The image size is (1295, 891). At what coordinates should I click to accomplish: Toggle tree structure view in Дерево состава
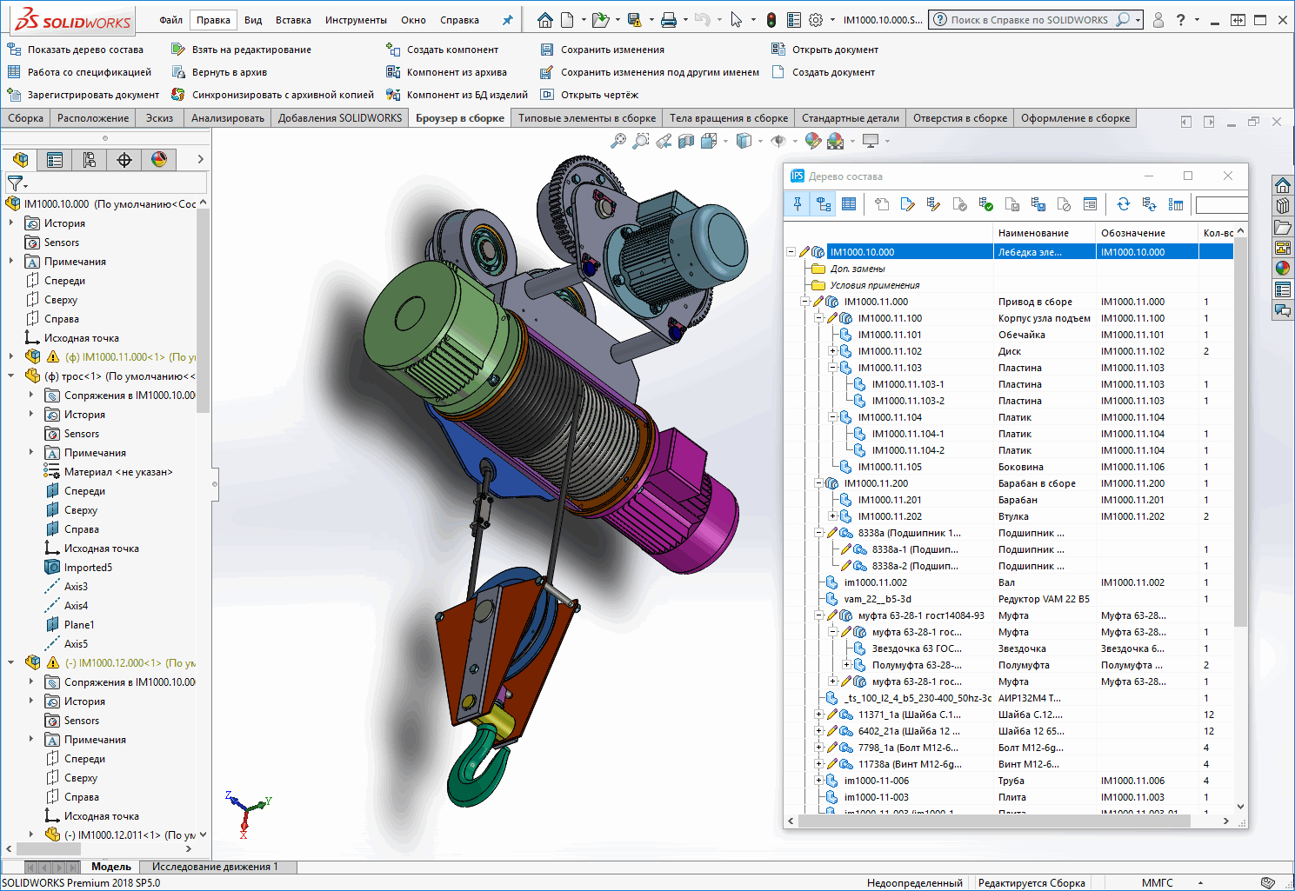[823, 204]
